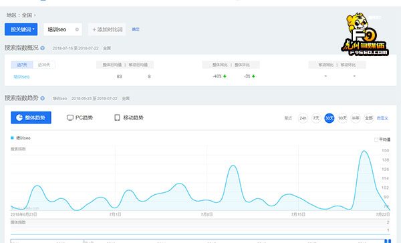Screen dimensions: 401x243
Task: Select 整体同比 header option
Action: click(x=220, y=65)
